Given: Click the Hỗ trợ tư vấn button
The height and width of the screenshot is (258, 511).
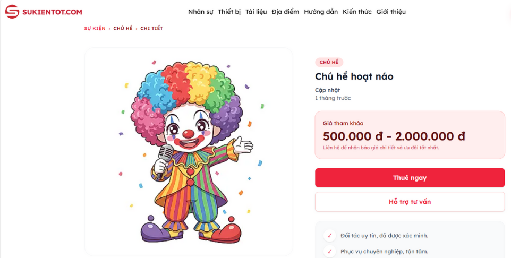Looking at the screenshot, I should pyautogui.click(x=410, y=202).
